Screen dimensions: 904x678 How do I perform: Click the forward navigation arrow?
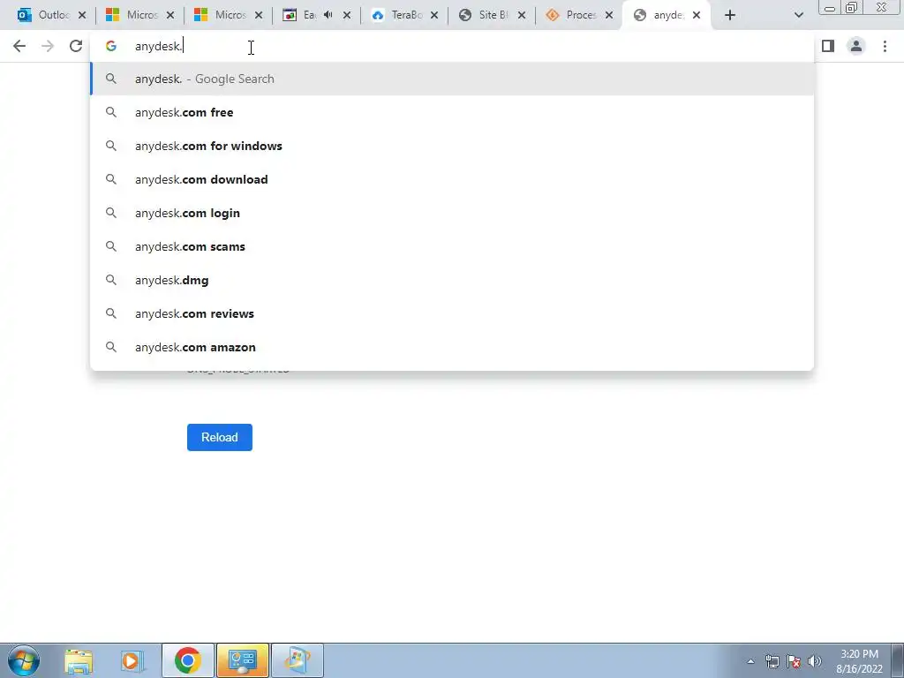pos(48,46)
